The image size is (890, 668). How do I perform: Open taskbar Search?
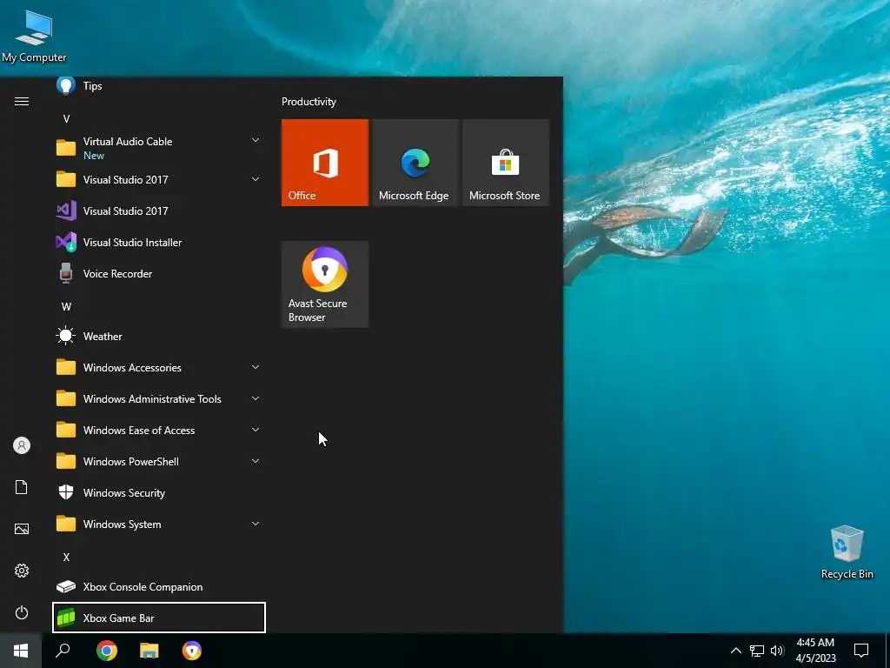coord(63,651)
